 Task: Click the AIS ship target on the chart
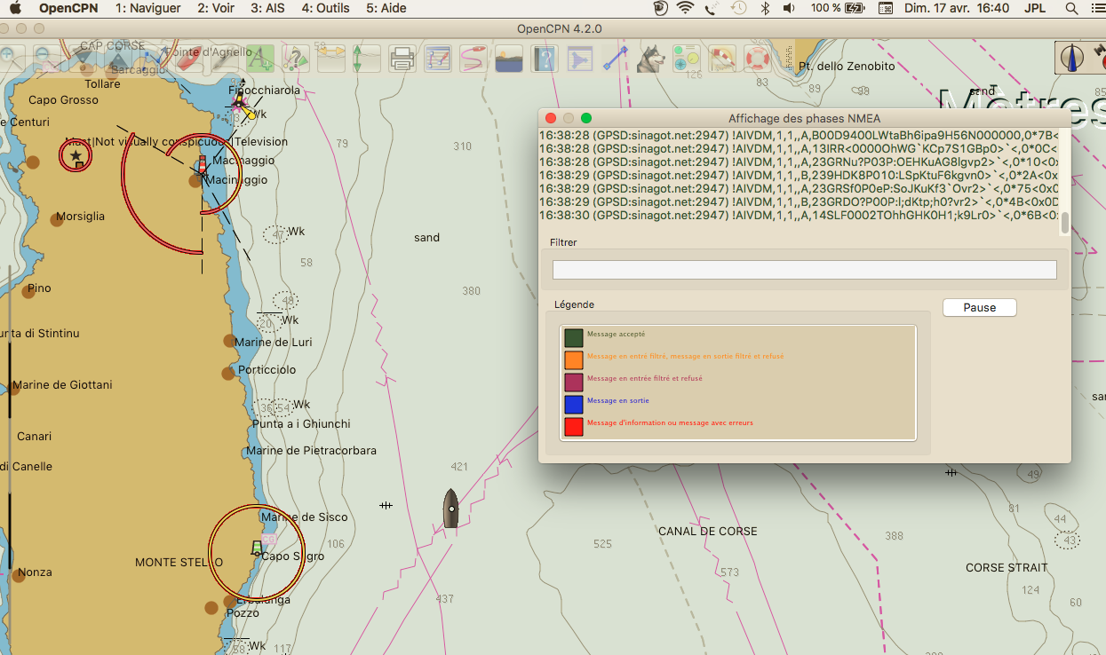451,509
